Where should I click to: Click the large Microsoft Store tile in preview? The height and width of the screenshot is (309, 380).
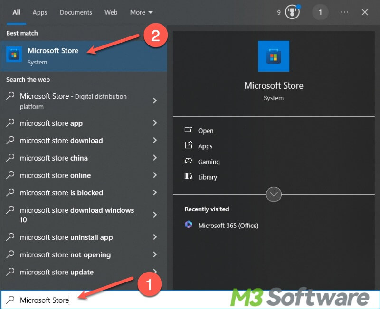pyautogui.click(x=274, y=56)
